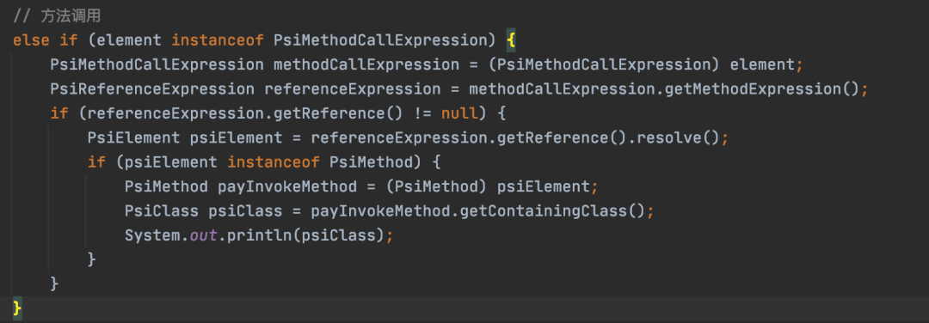
Task: Click the italic 'out' field in System.out
Action: [x=203, y=235]
